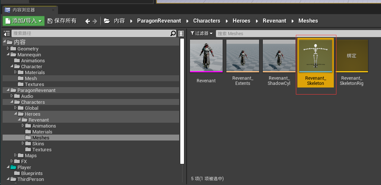The height and width of the screenshot is (185, 381).
Task: Click ParagonRevenant in the breadcrumb
Action: tap(159, 21)
